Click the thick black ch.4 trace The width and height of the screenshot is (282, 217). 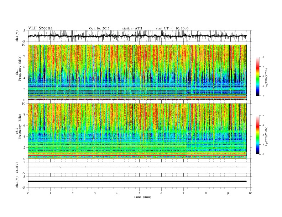pyautogui.click(x=137, y=182)
